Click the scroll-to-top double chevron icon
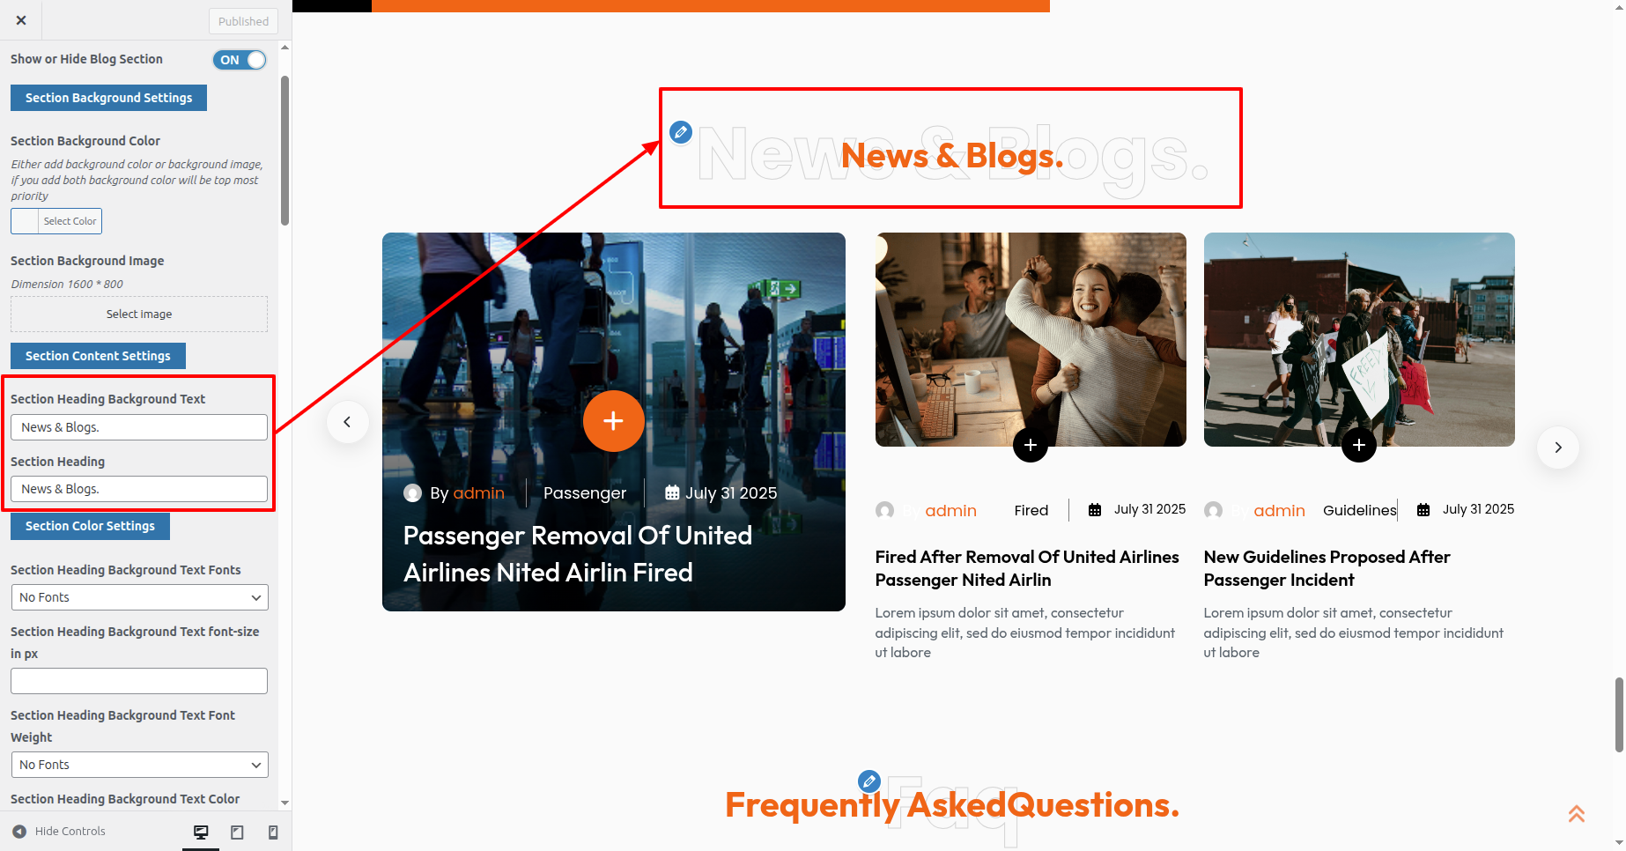 (1577, 814)
